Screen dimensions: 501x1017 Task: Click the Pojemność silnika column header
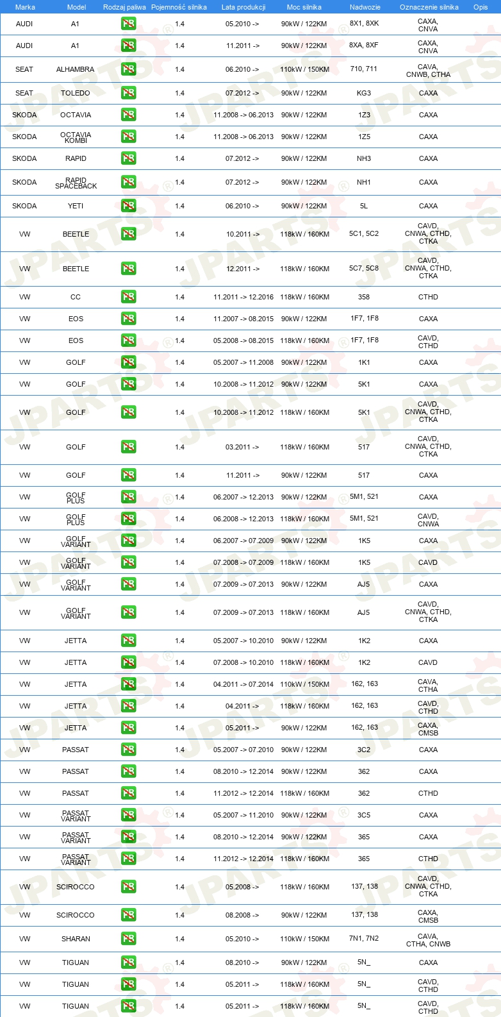(179, 7)
